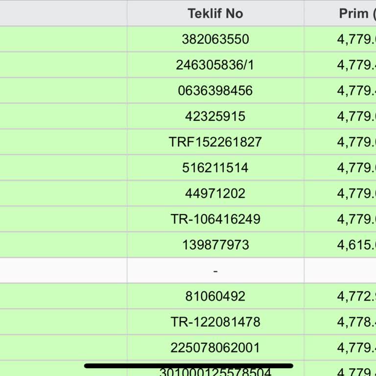Click the Prim column header
The width and height of the screenshot is (376, 376).
[353, 13]
